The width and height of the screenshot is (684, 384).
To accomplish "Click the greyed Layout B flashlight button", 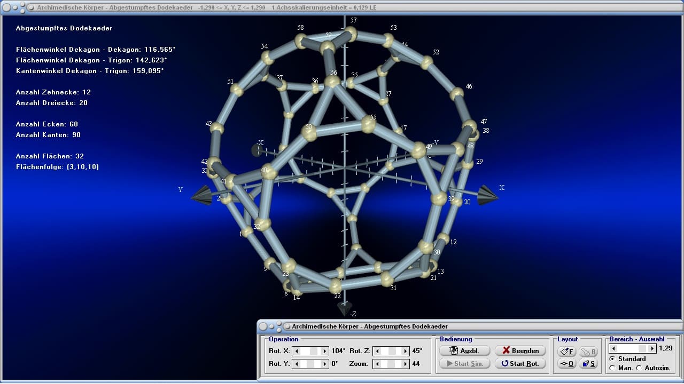I will coord(588,351).
